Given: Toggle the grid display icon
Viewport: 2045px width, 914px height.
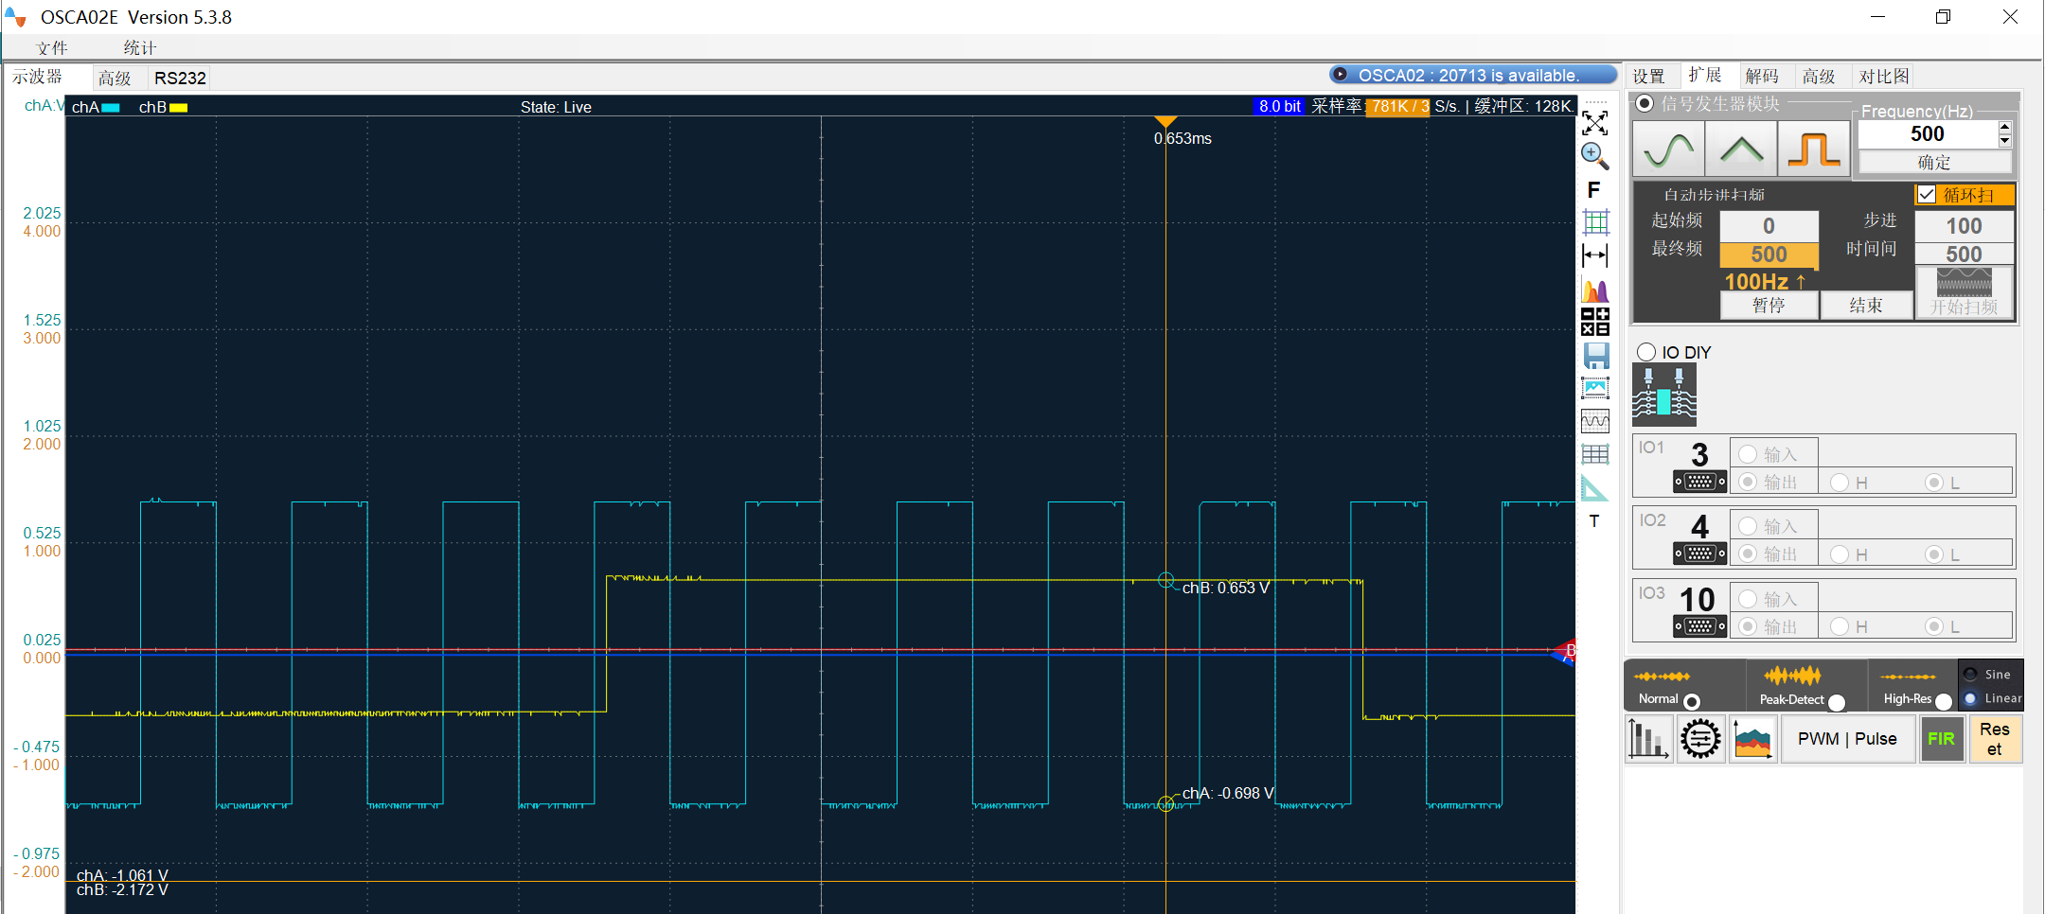Looking at the screenshot, I should coord(1595,222).
